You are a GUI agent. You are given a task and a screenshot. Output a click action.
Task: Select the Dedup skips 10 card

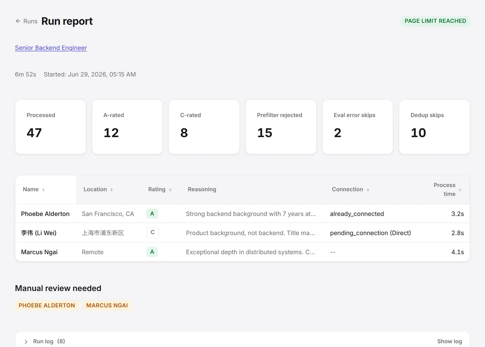tap(434, 127)
